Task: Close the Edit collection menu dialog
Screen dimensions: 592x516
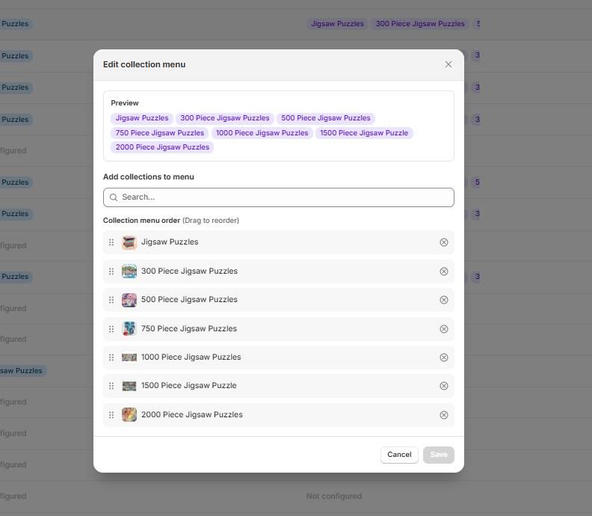Action: 448,64
